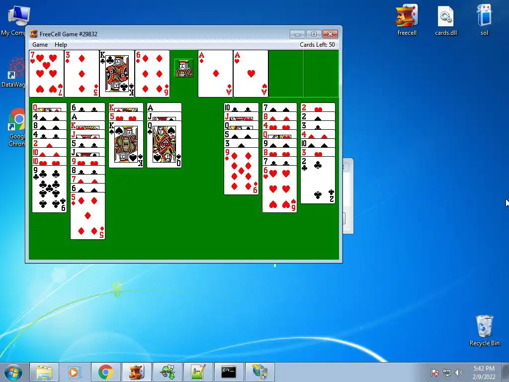This screenshot has width=509, height=382.
Task: Click the 5 of spades card
Action: tap(241, 134)
